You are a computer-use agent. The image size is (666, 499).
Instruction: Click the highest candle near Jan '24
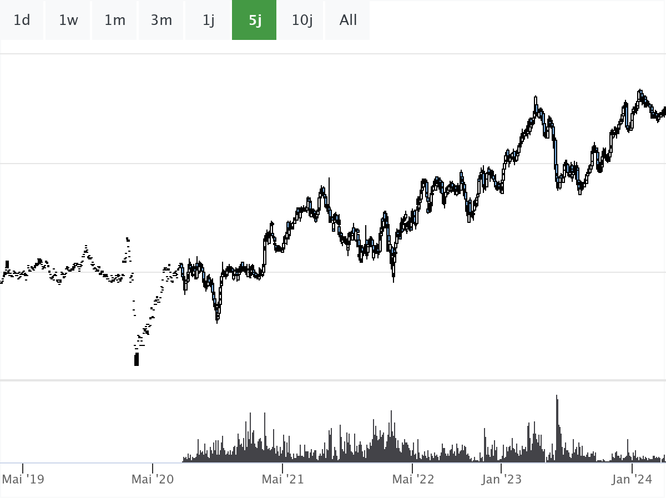[x=640, y=94]
